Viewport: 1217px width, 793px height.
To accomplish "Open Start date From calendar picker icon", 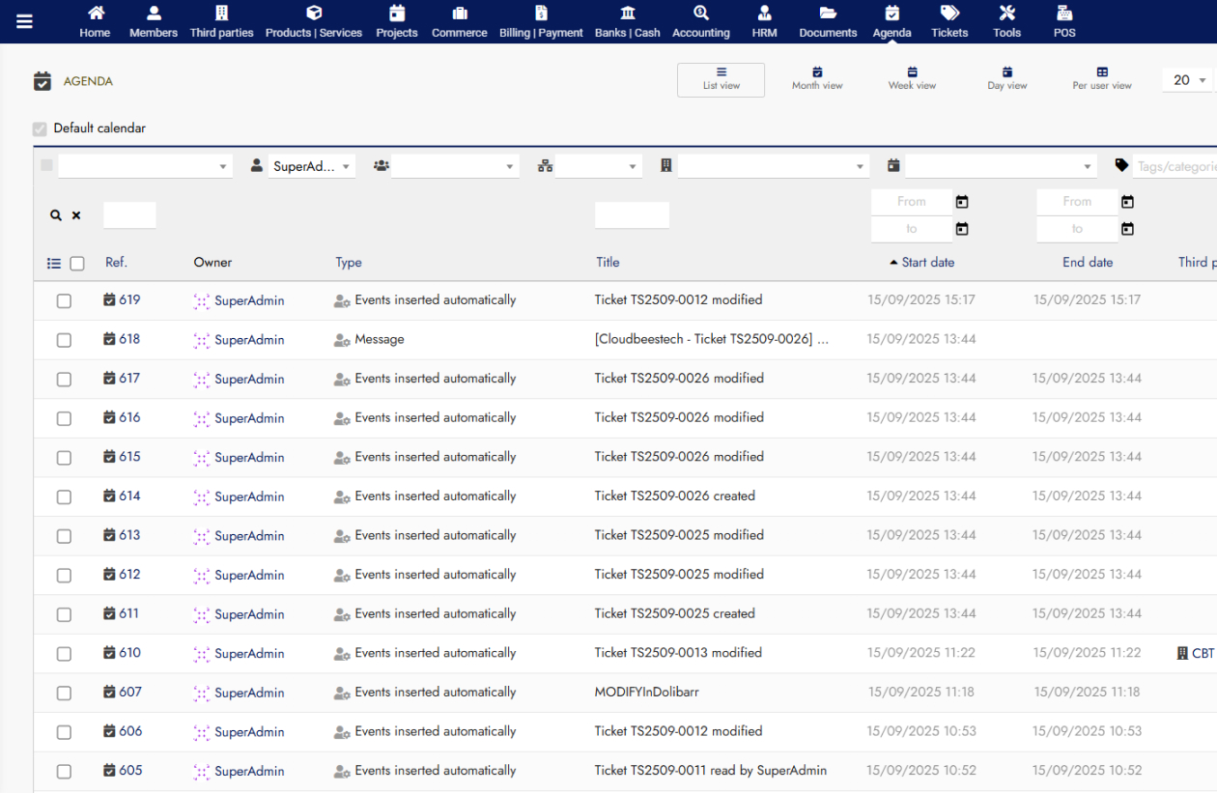I will [961, 202].
